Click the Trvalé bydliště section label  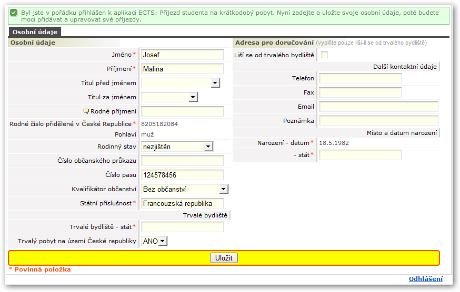(x=205, y=215)
